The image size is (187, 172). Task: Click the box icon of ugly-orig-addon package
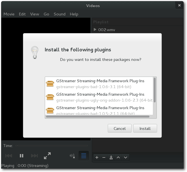coord(50,97)
